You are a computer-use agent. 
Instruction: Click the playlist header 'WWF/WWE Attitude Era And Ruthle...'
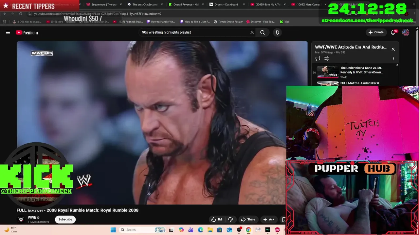351,47
